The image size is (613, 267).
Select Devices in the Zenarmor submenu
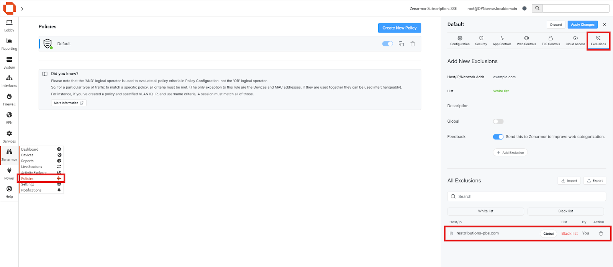pos(41,155)
